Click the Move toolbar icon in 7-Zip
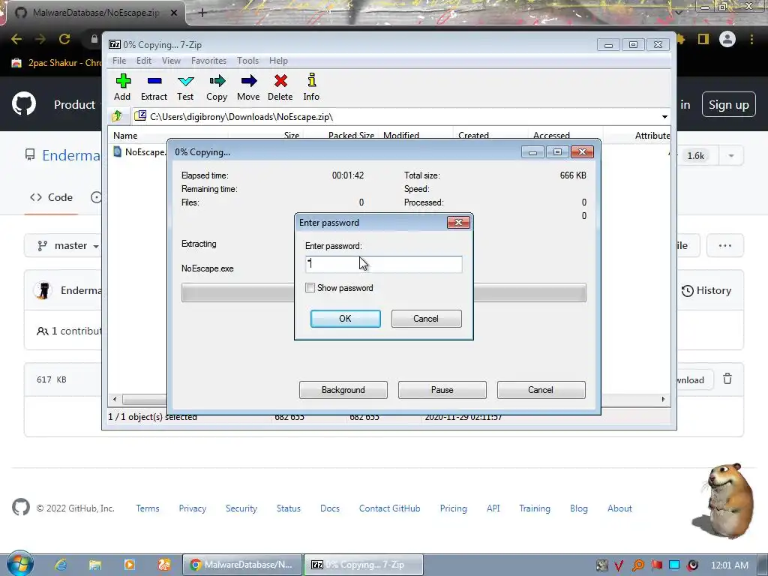768x576 pixels. click(248, 87)
